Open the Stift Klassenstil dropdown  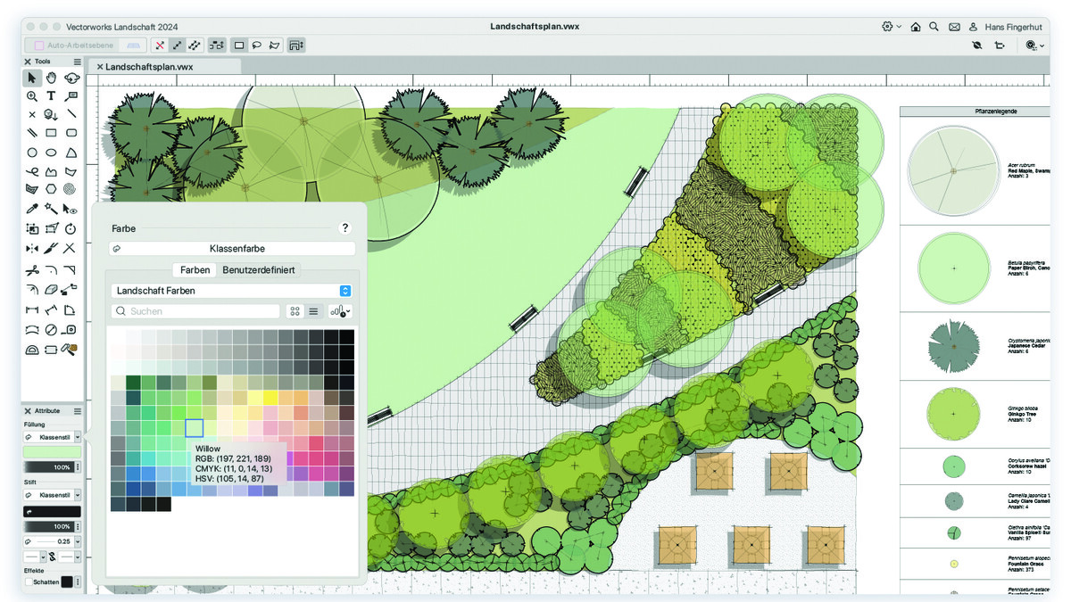[x=53, y=494]
